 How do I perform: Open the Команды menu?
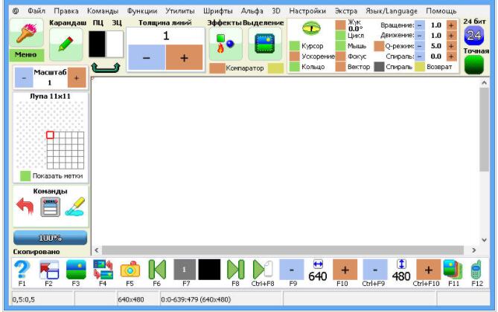point(103,11)
